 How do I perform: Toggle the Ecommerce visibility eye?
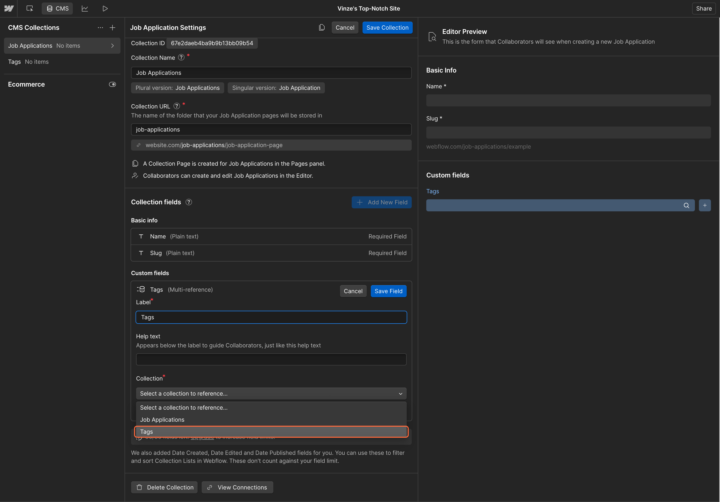112,84
